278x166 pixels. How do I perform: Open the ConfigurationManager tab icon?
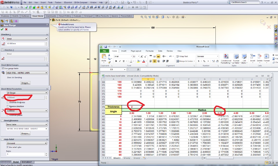tap(11, 21)
